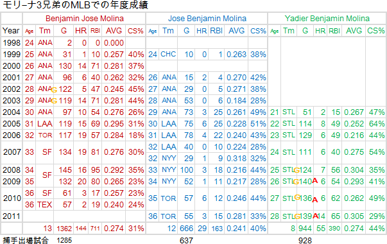Select the 2000 year row label
Viewport: 387px width, 244px height.
(12, 66)
